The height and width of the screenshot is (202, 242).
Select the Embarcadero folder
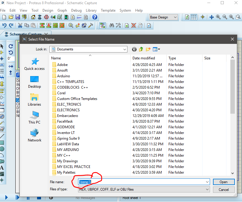coord(67,116)
